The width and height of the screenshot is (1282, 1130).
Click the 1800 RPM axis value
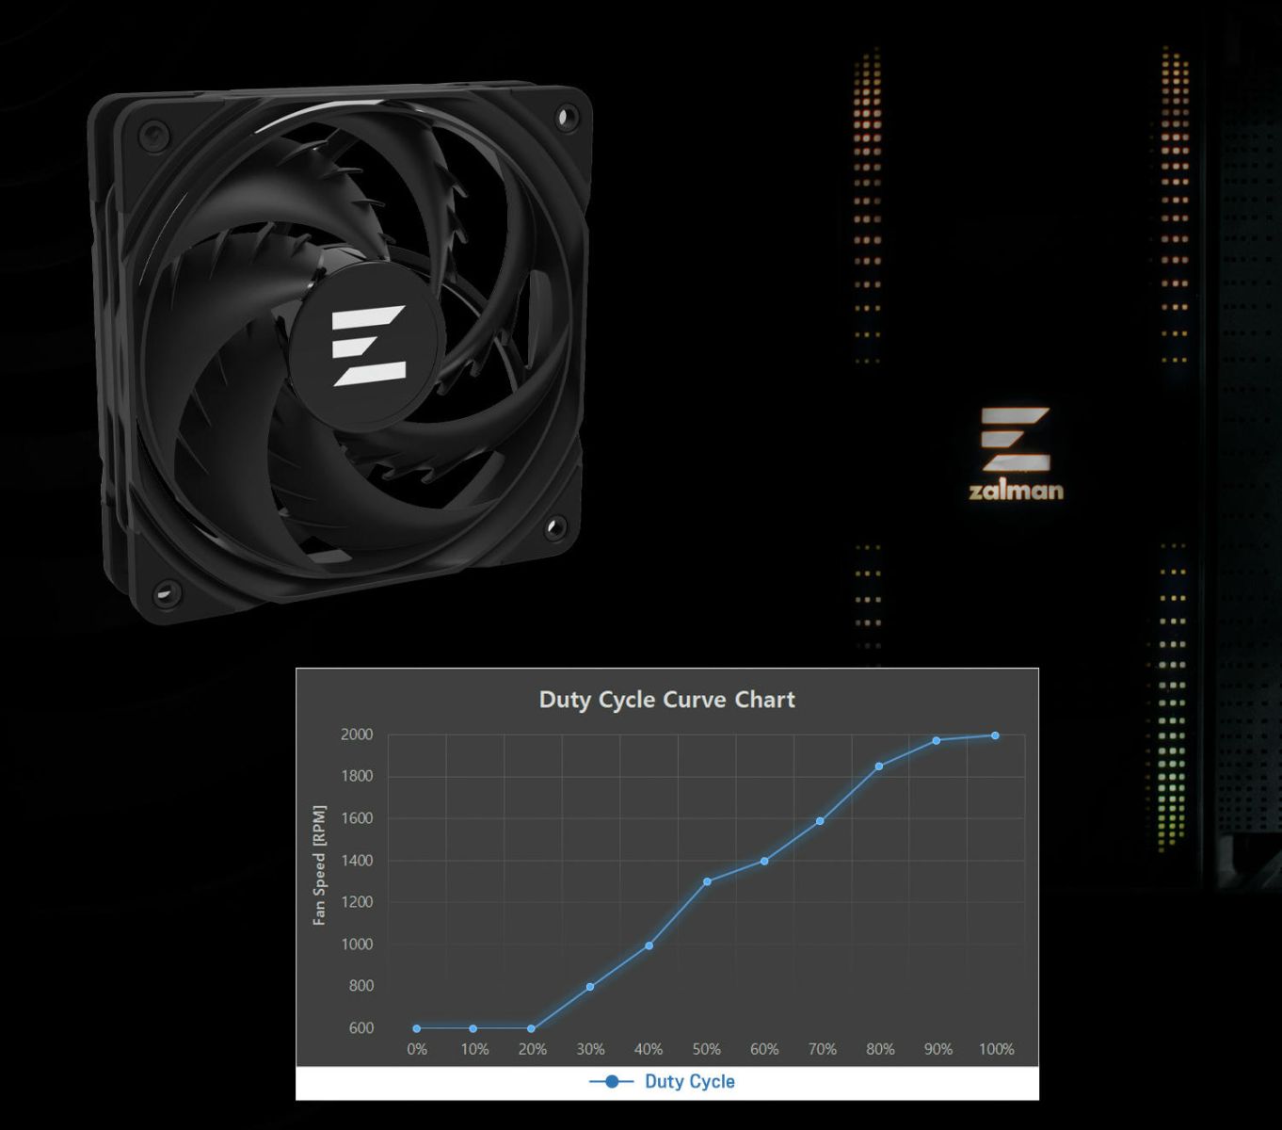click(357, 776)
